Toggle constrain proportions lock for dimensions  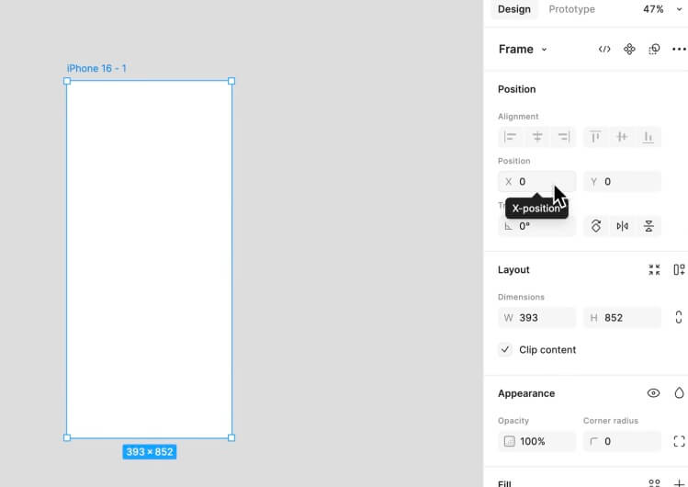pyautogui.click(x=679, y=318)
